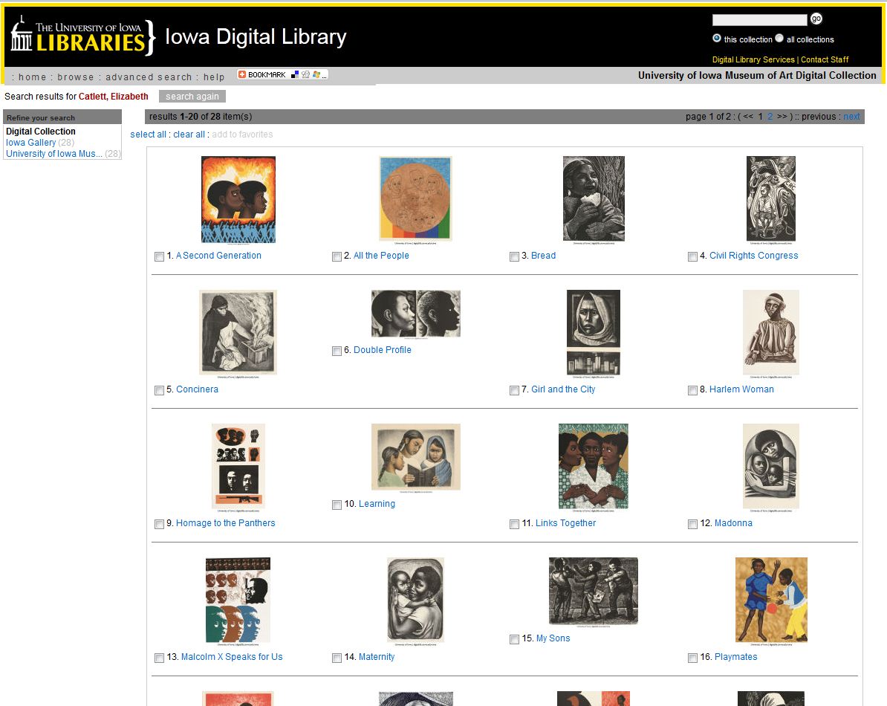
Task: Tick the Double Profile checkbox
Action: point(337,351)
